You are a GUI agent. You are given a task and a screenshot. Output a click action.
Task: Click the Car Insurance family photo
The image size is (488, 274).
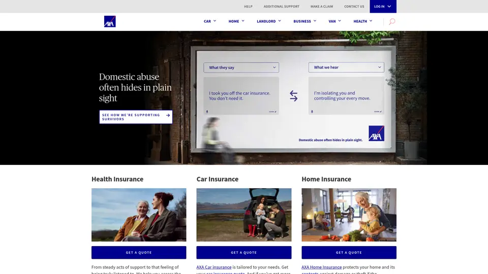point(243,215)
